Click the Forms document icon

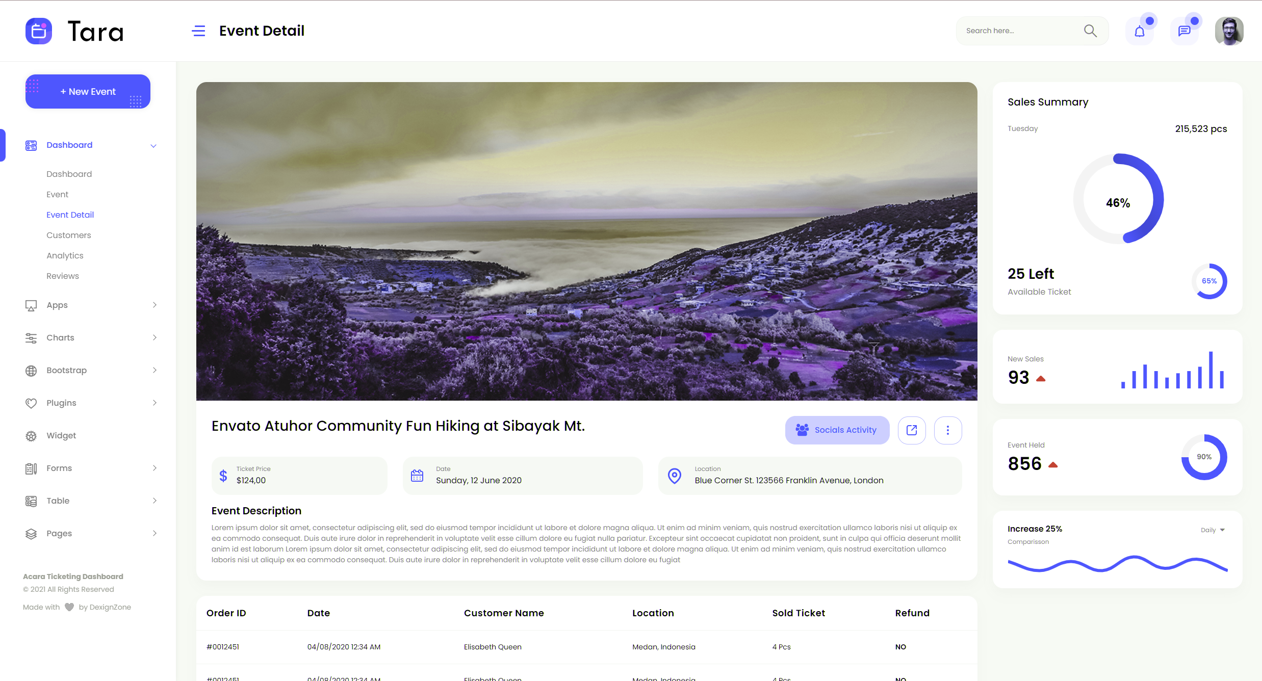31,468
